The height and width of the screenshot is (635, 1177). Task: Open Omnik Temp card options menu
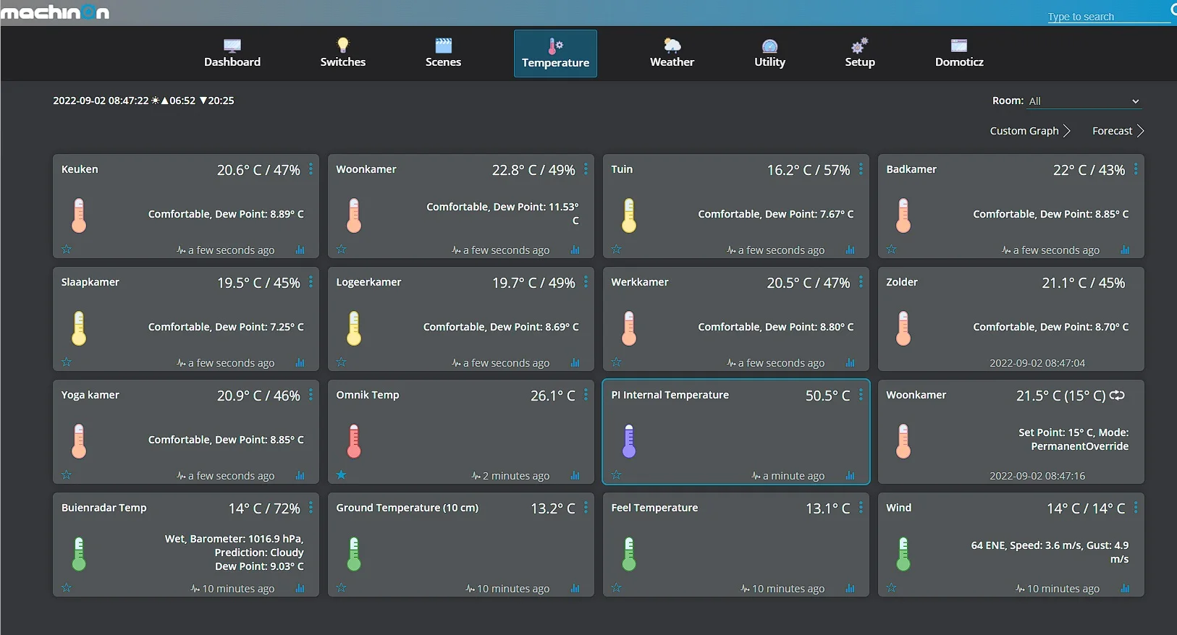click(586, 395)
